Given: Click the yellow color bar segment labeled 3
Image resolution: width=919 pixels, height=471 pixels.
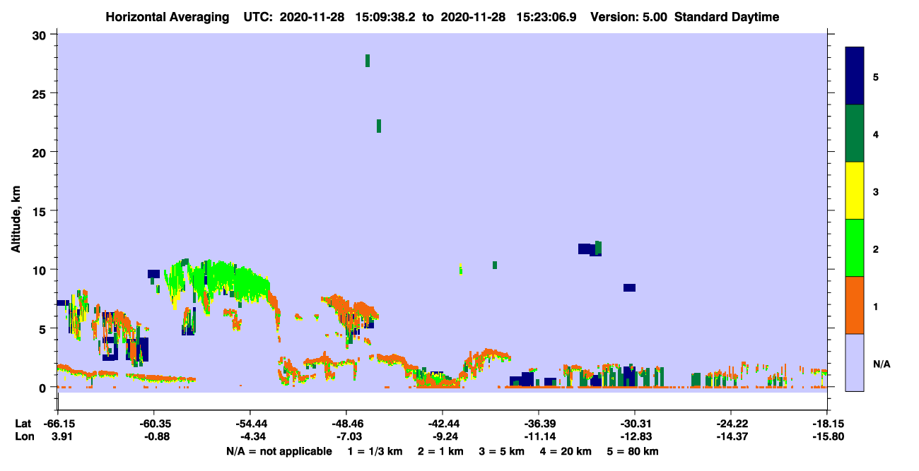Looking at the screenshot, I should point(855,191).
